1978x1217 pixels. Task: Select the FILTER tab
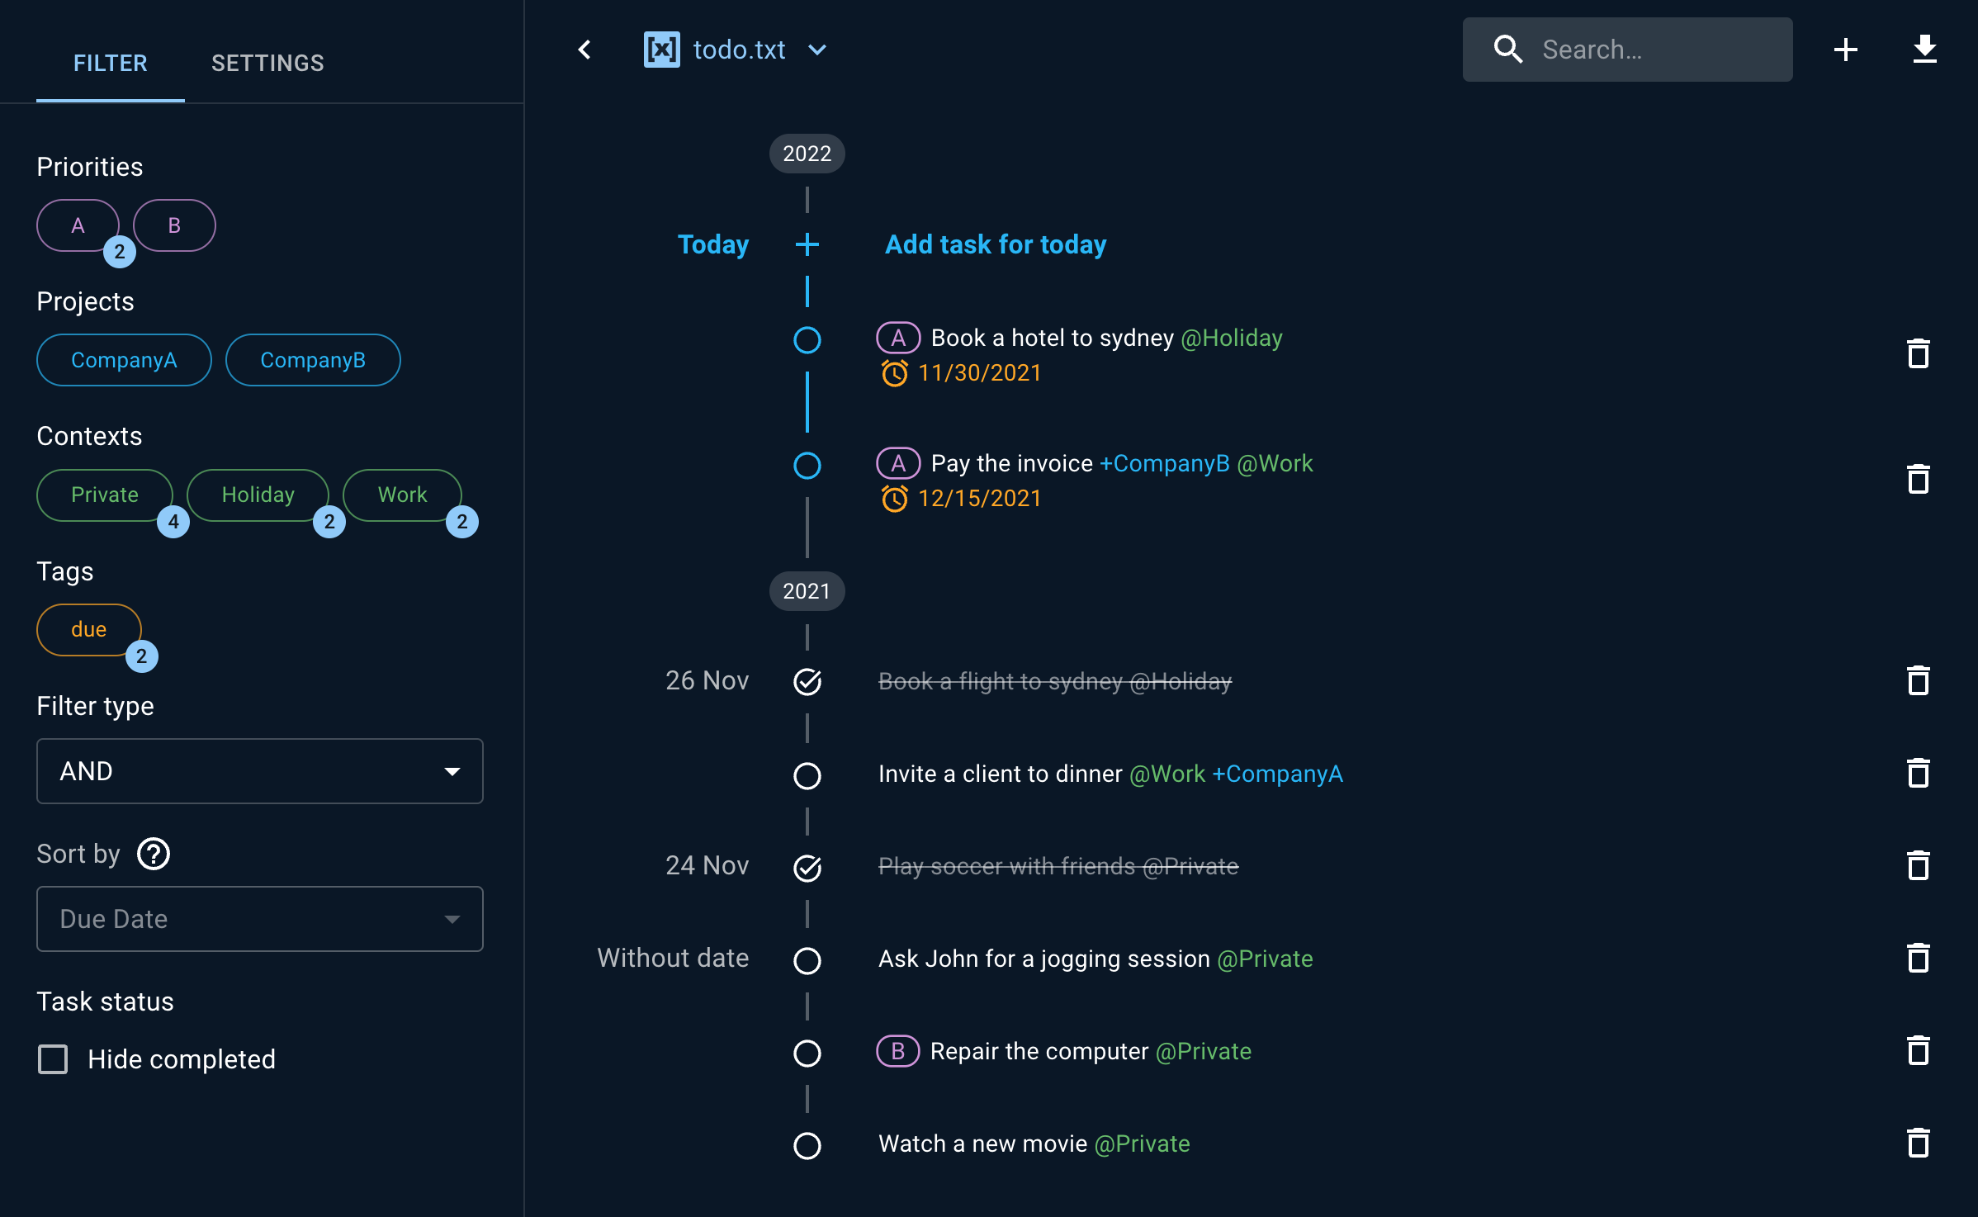(110, 63)
